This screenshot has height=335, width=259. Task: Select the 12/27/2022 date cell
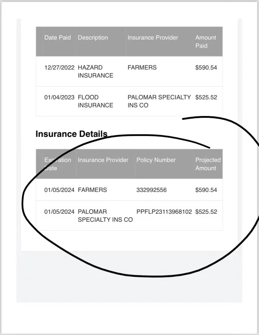pyautogui.click(x=59, y=68)
